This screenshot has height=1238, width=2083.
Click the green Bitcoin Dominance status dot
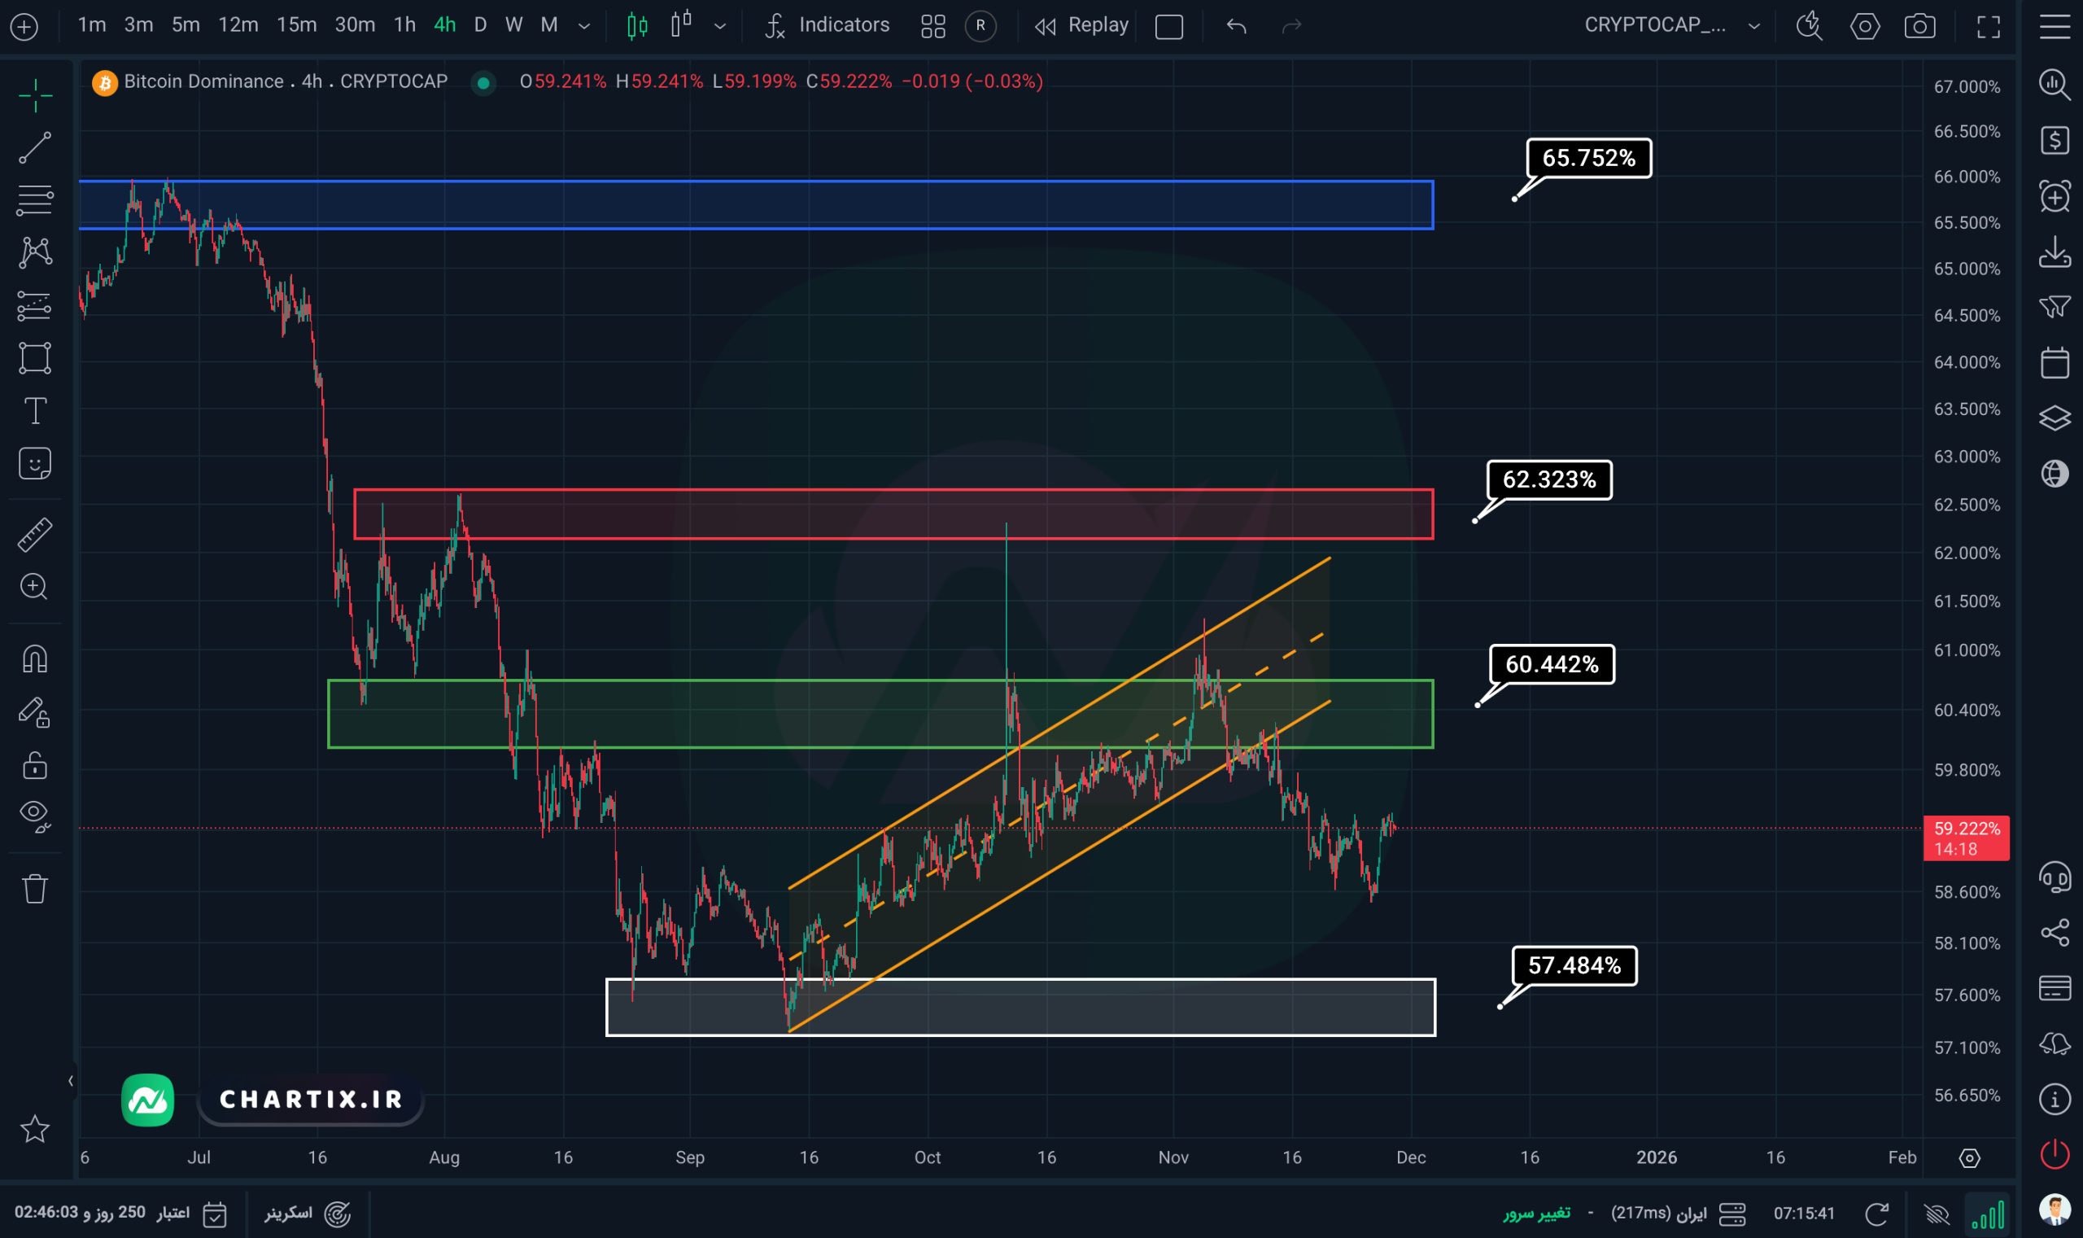[x=483, y=82]
